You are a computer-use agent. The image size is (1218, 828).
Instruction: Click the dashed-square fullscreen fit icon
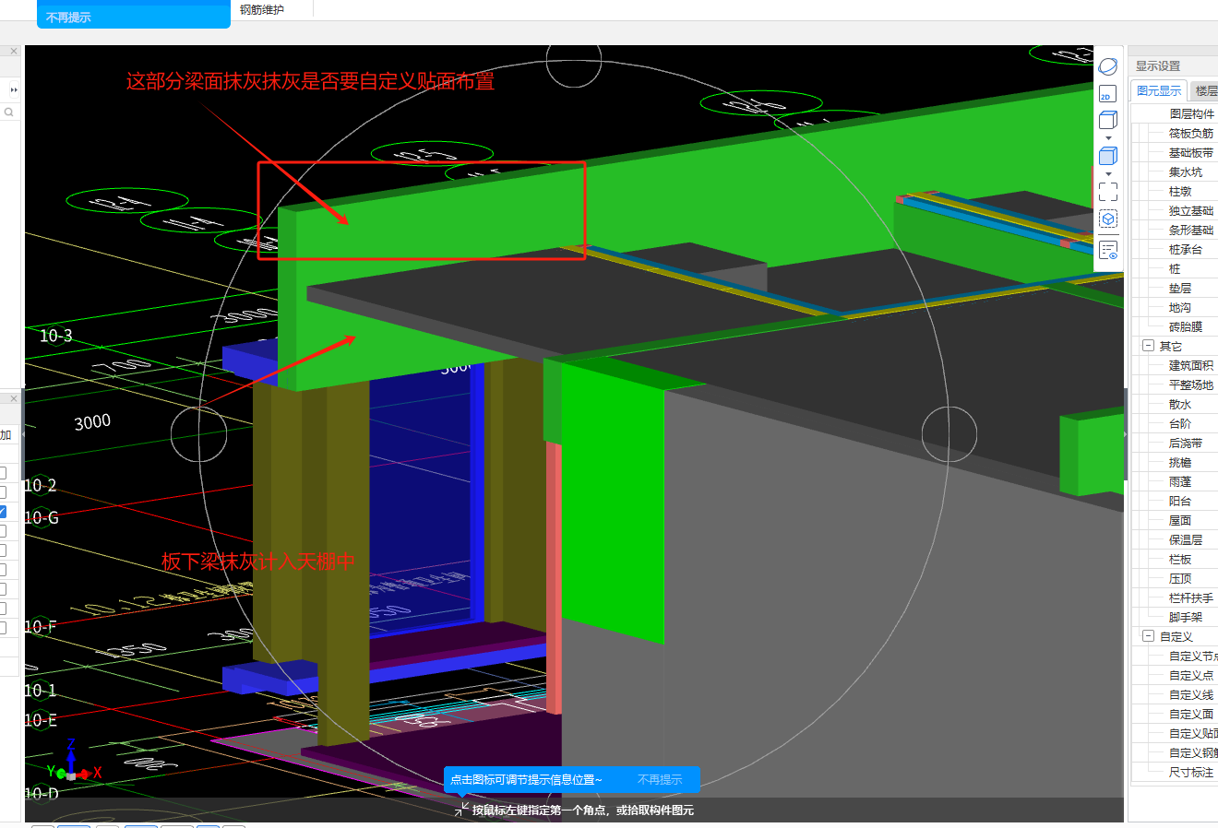coord(1108,192)
